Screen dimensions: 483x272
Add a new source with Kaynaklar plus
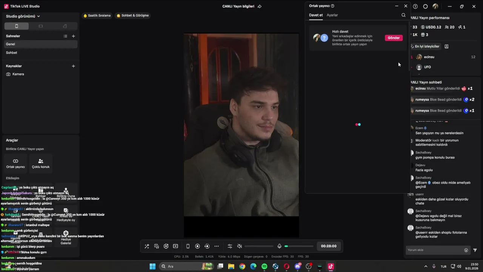tap(73, 66)
